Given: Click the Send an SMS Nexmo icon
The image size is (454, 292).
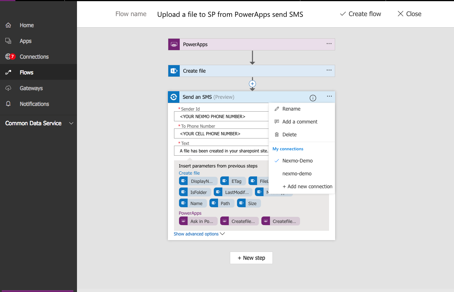Looking at the screenshot, I should [x=174, y=97].
